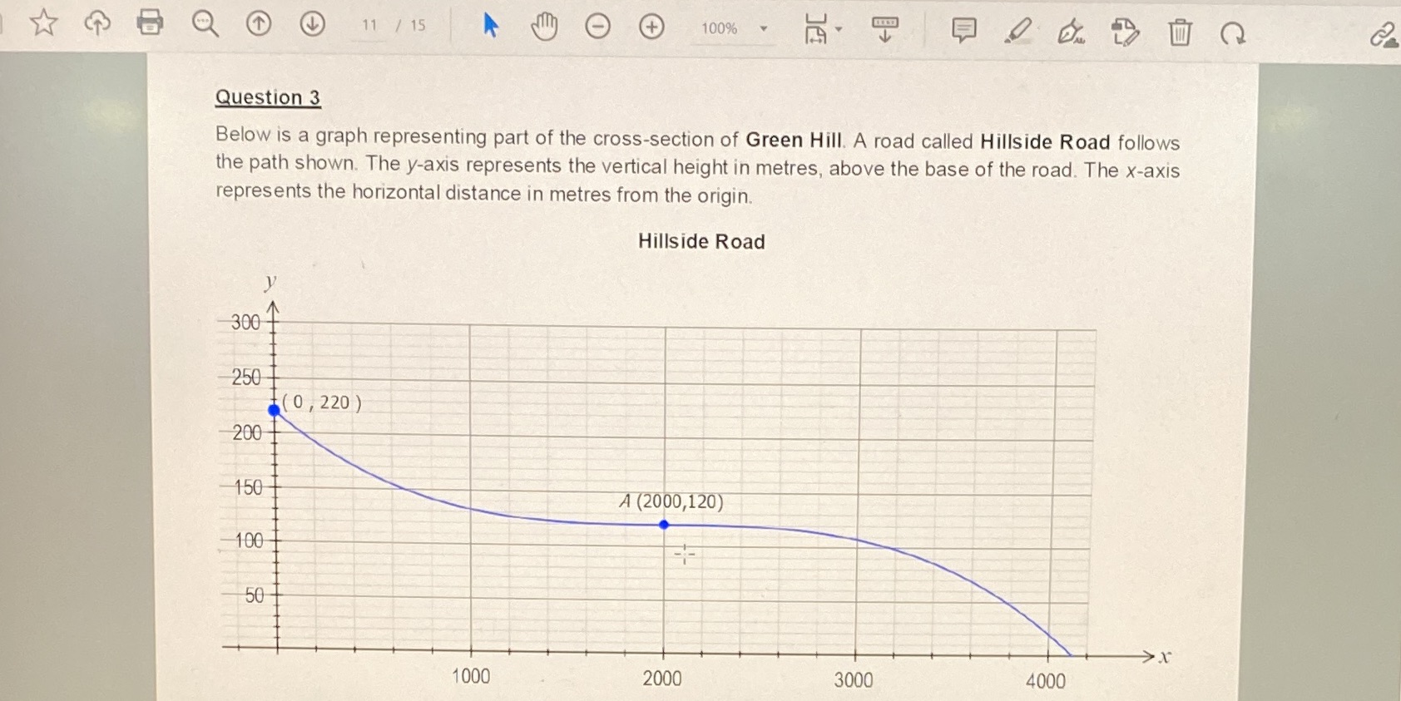Viewport: 1401px width, 701px height.
Task: Click the 3000 x-axis label
Action: [x=854, y=679]
